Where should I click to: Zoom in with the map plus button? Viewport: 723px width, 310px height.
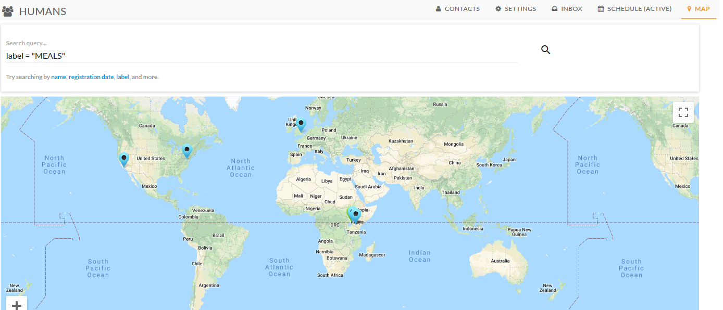[x=17, y=304]
